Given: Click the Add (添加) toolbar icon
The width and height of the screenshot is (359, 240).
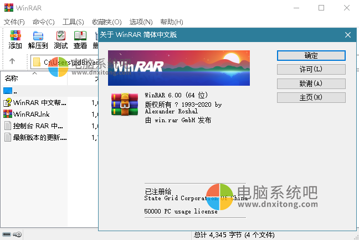Looking at the screenshot, I should click(x=15, y=36).
